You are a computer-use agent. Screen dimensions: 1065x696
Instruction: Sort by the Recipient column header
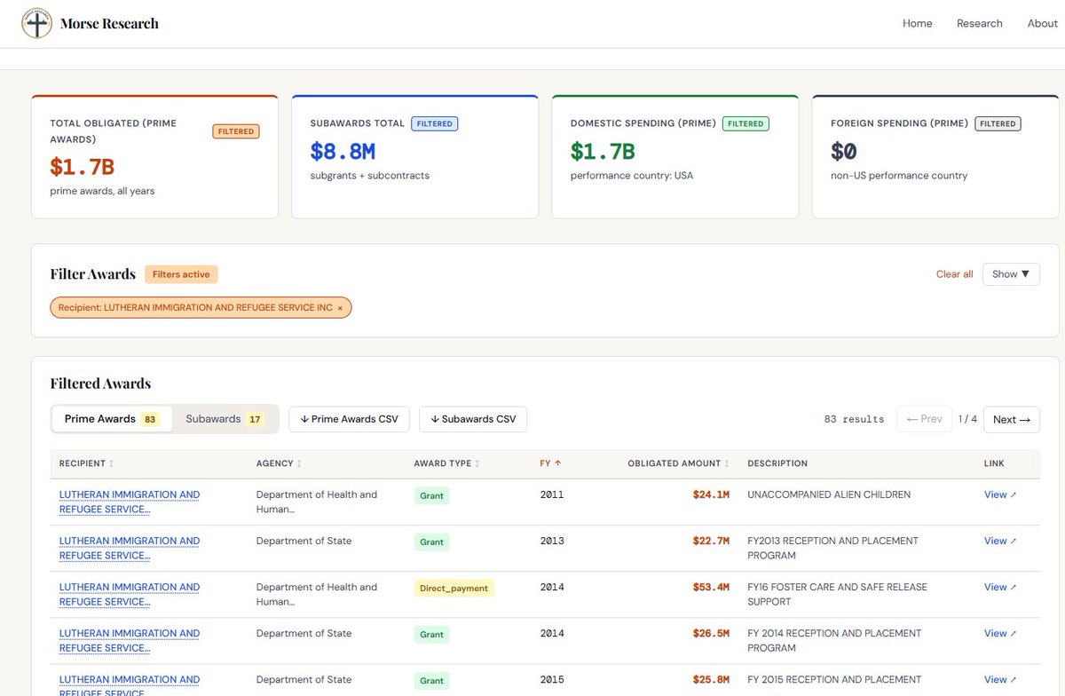tap(86, 463)
